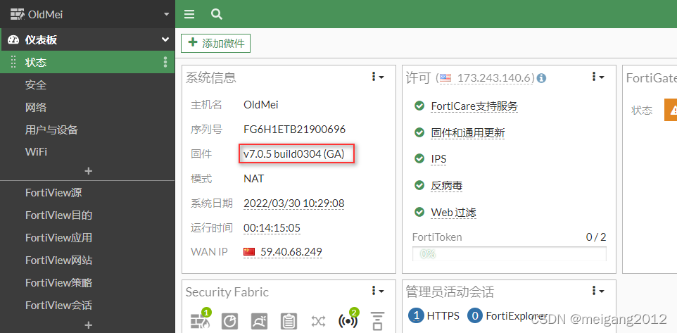Open the 许可 widget options menu
This screenshot has width=677, height=333.
pos(598,77)
